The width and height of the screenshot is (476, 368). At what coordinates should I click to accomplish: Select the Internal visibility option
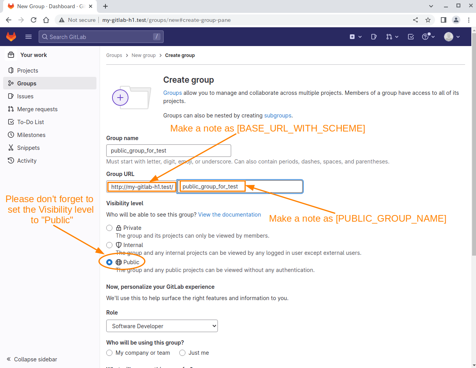point(109,245)
